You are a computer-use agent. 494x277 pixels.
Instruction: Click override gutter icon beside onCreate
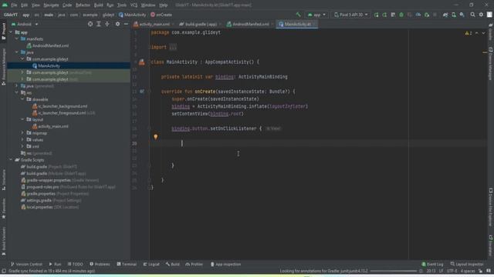click(142, 92)
